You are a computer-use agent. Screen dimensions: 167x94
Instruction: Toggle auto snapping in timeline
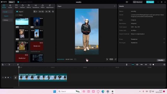click(x=137, y=64)
